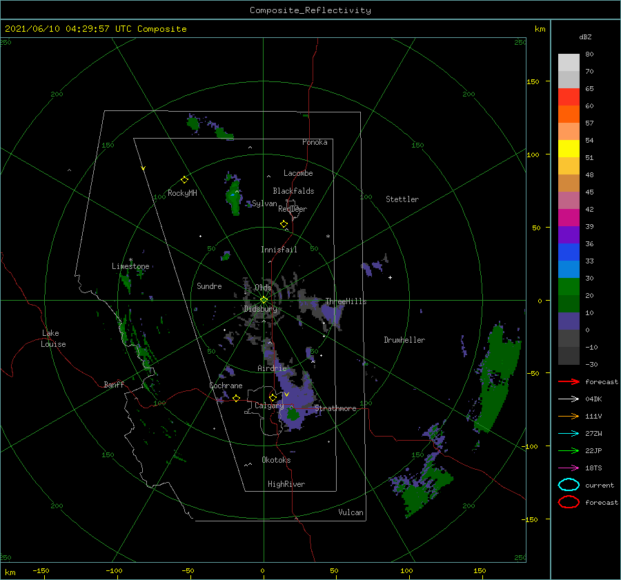Viewport: 621px width, 580px height.
Task: Click the cyan 27ZW arrow legend icon
Action: (569, 434)
